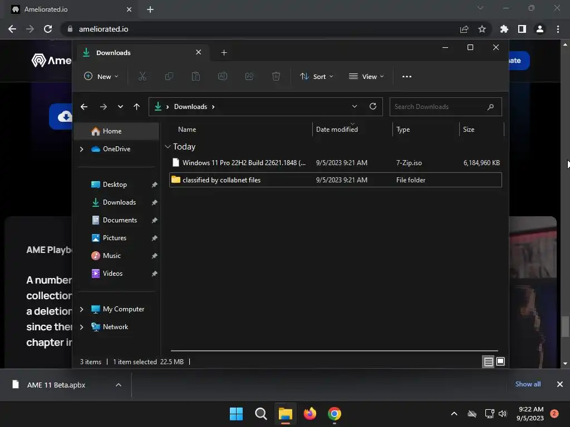Screen dimensions: 570x427
Task: Close Chrome downloads bar
Action: pos(560,384)
